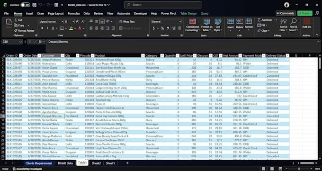322x171 pixels.
Task: Click the Percent Style icon
Action: pyautogui.click(x=162, y=28)
